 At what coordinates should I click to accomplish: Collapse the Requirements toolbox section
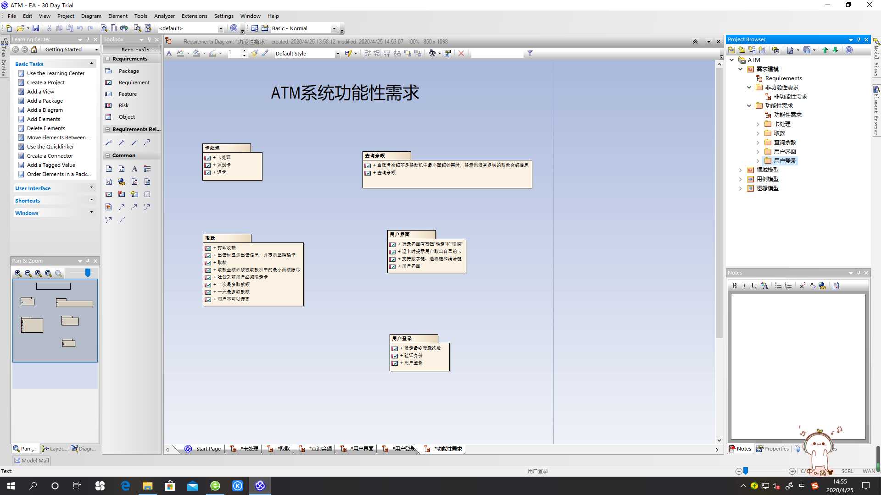pos(107,59)
